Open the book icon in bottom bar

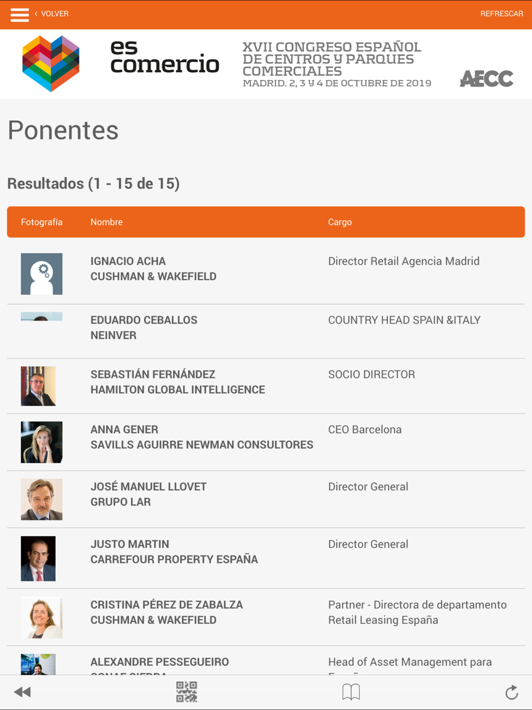351,692
